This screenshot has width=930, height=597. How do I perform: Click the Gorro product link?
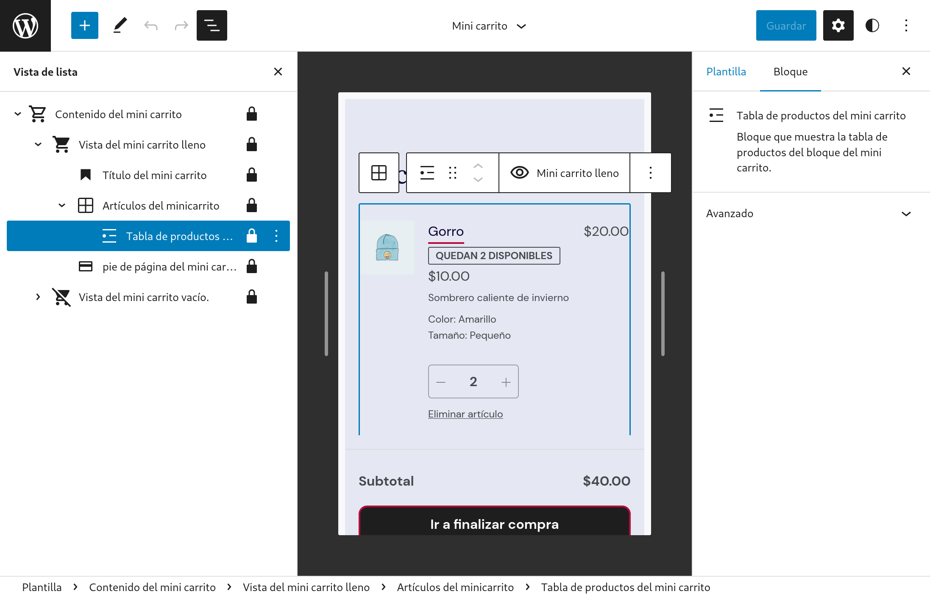(446, 232)
